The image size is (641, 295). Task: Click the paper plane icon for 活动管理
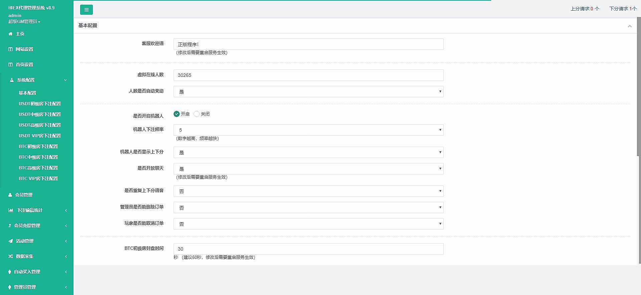pyautogui.click(x=11, y=241)
